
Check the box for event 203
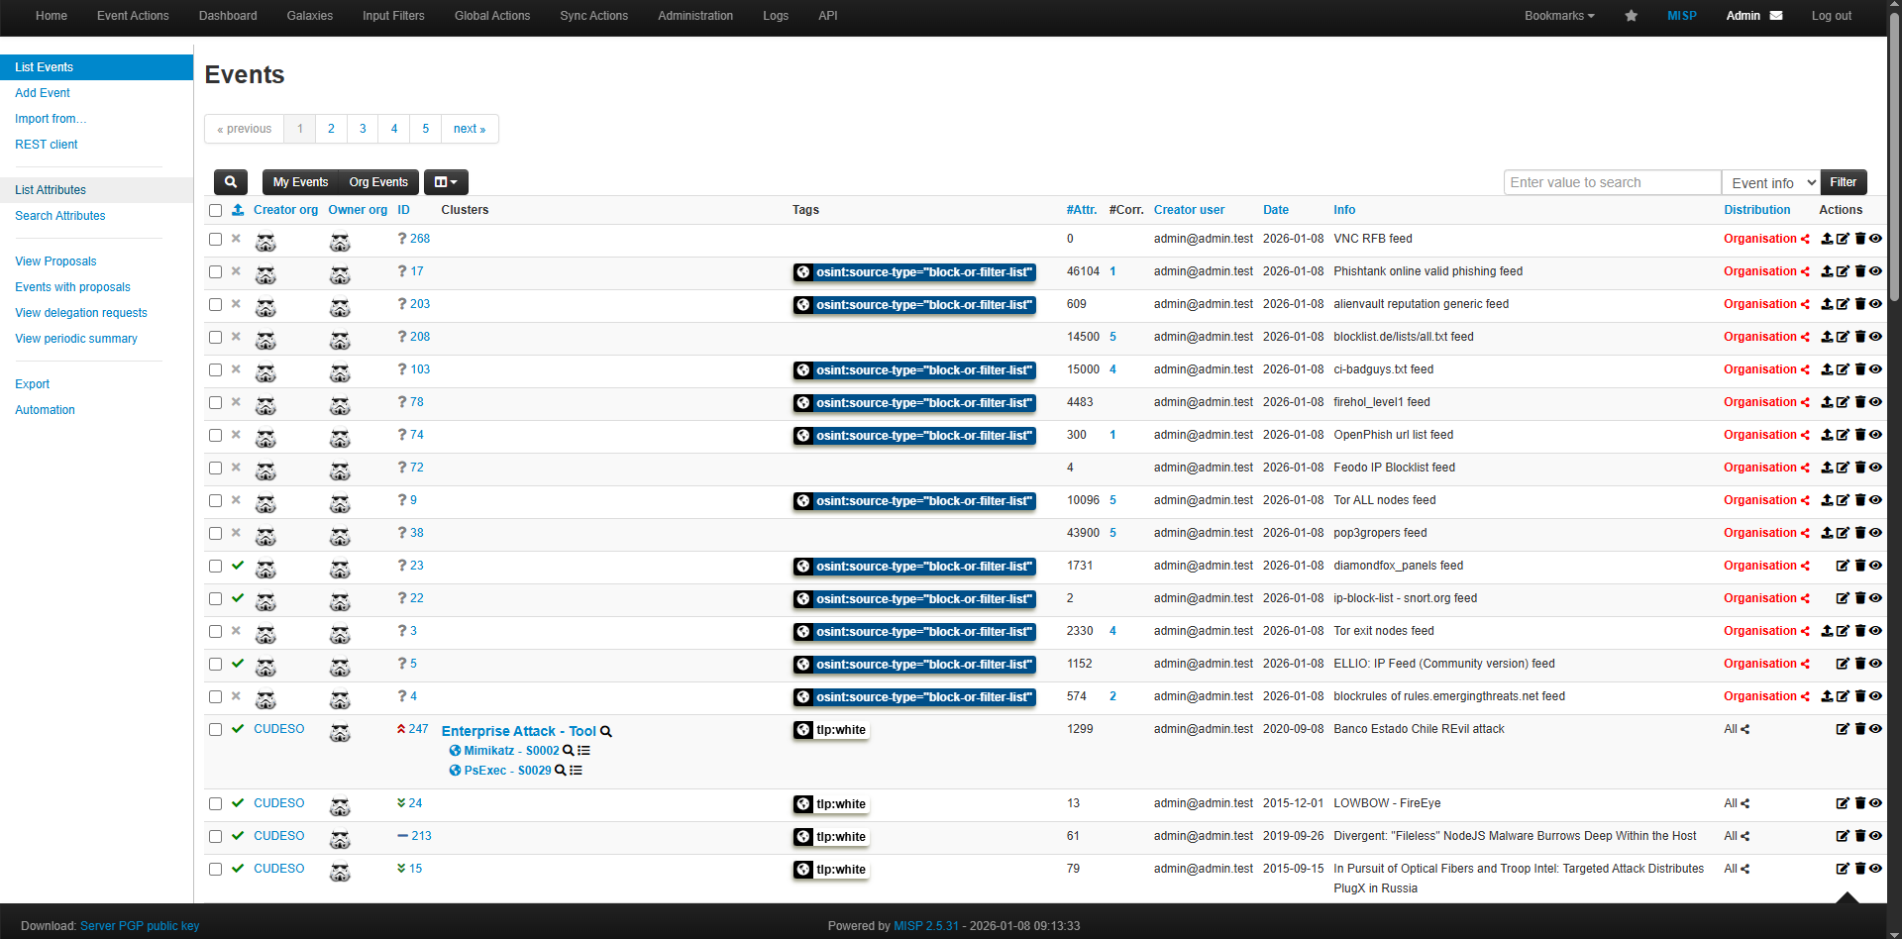(x=215, y=304)
